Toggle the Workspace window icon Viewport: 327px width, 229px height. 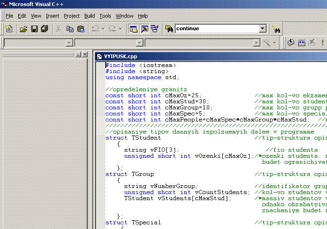[x=134, y=29]
